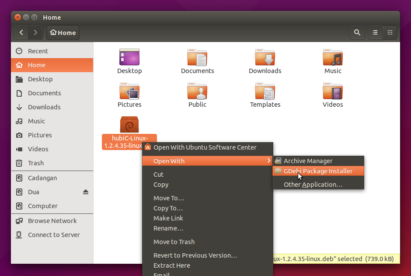Select the Music folder icon
This screenshot has height=276, width=411.
[333, 57]
